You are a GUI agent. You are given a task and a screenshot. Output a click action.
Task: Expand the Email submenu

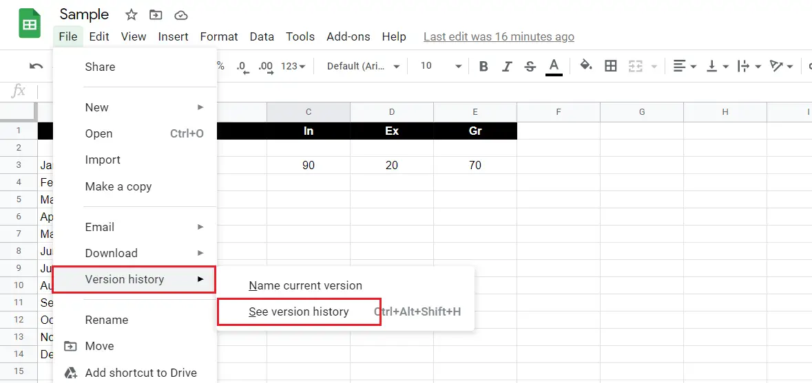(x=134, y=227)
